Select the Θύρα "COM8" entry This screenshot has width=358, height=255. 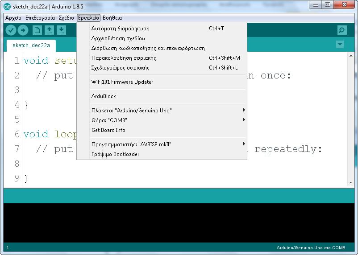pos(162,120)
